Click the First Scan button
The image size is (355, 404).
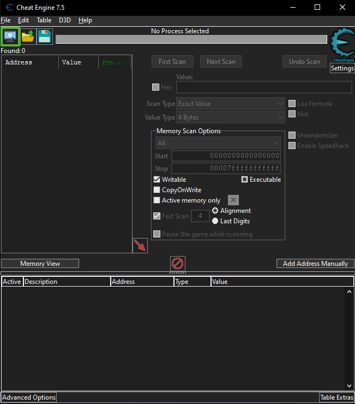172,62
